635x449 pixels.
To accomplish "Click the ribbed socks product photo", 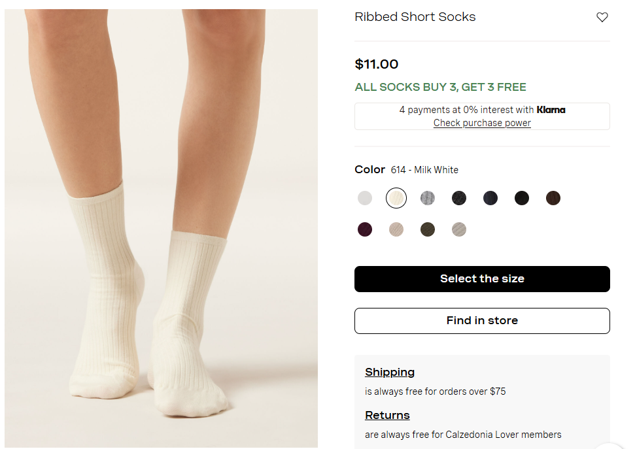I will point(161,228).
